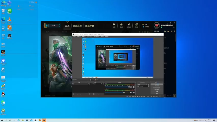The width and height of the screenshot is (217, 122).
Task: Open the Microsoft Edge desktop icon
Action: tap(3, 20)
